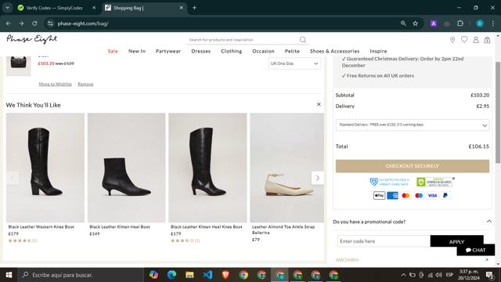Launch Microsoft Edge from the taskbar
The image size is (501, 282).
171,275
